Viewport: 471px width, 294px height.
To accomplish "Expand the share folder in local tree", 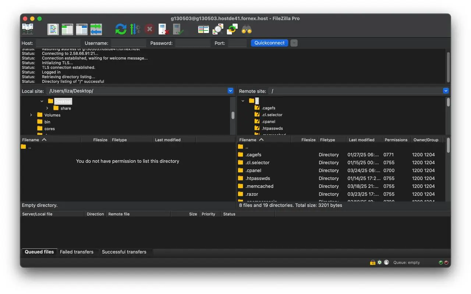I will (47, 108).
